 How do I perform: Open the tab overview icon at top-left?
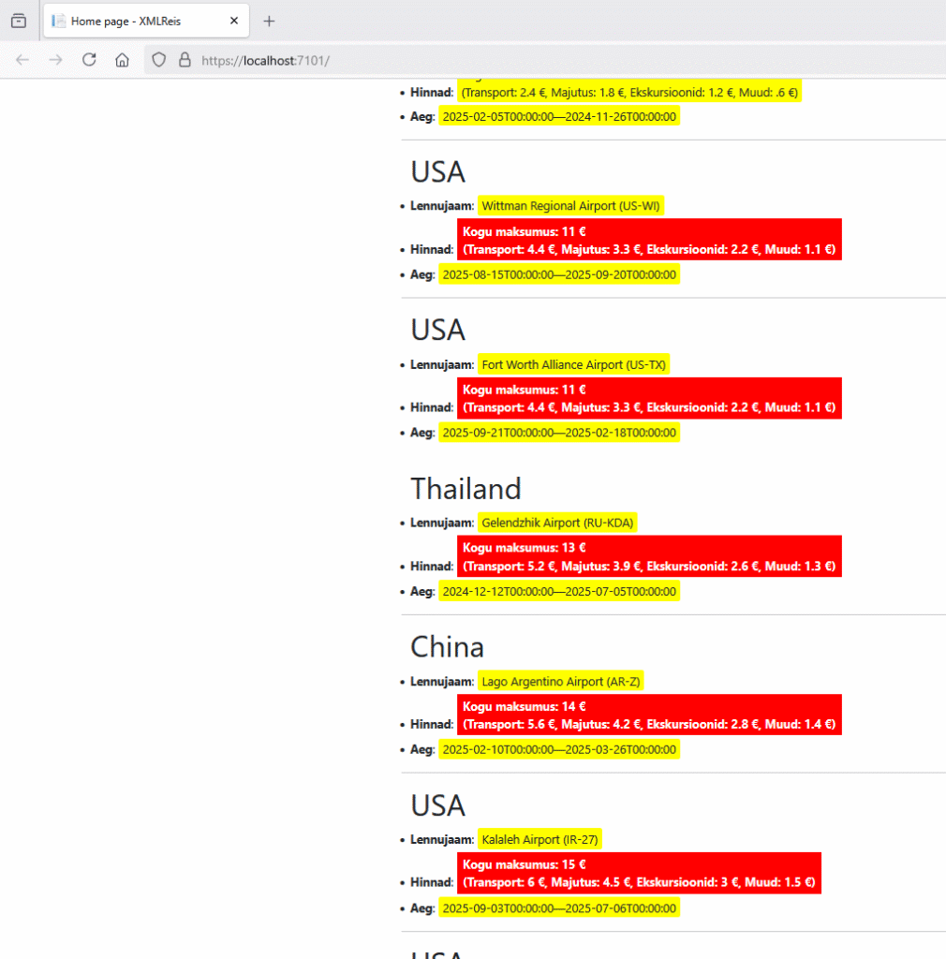pos(19,21)
